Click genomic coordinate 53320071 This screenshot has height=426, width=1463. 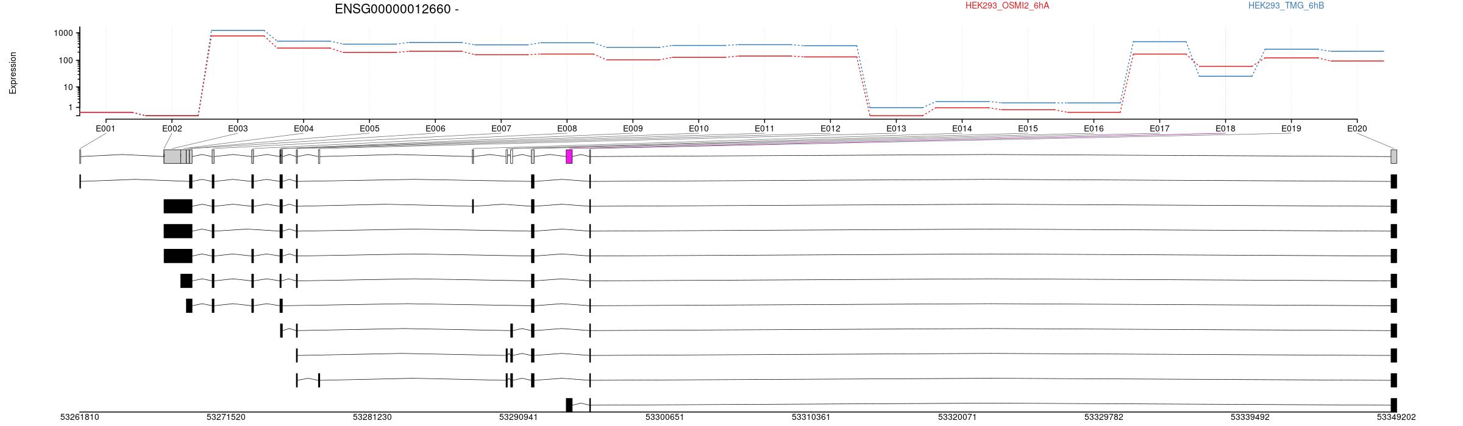[x=958, y=417]
